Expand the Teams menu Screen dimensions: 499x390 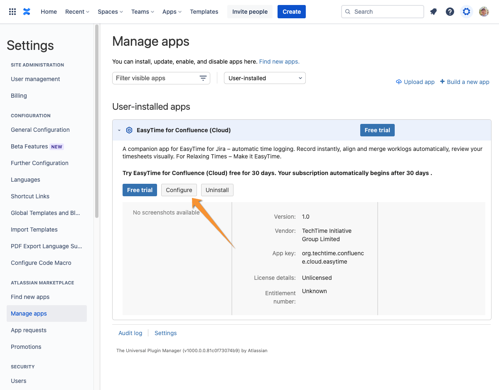pyautogui.click(x=143, y=12)
